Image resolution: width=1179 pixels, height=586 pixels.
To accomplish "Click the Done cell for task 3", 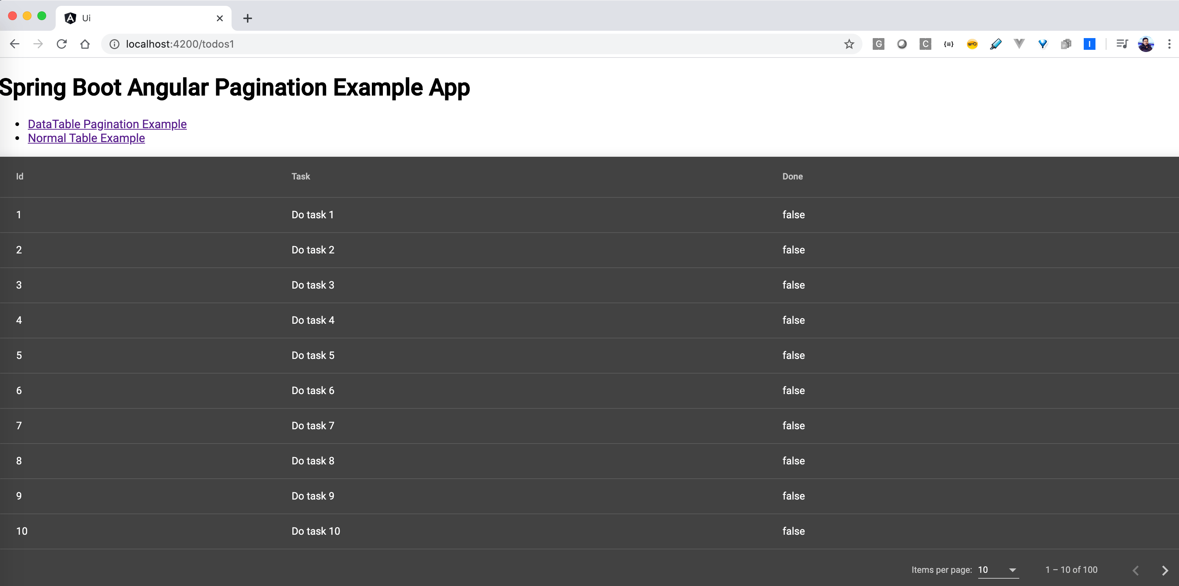I will coord(793,285).
